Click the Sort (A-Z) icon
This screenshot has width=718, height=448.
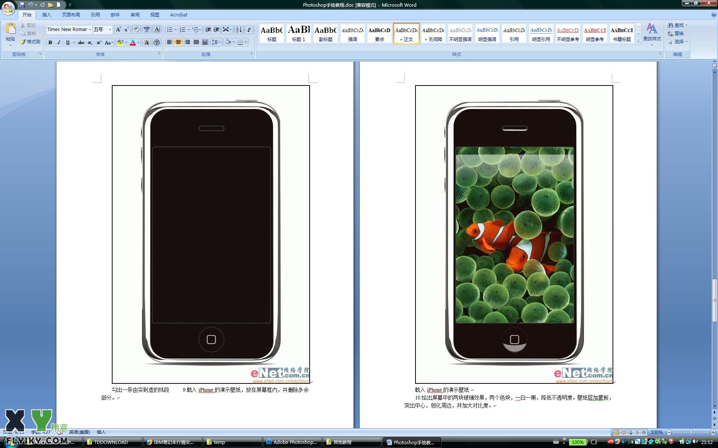coord(239,29)
